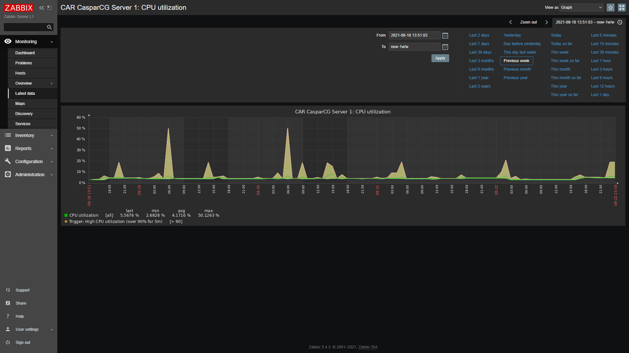Click the Configuration wrench icon
The image size is (629, 353).
pyautogui.click(x=8, y=161)
